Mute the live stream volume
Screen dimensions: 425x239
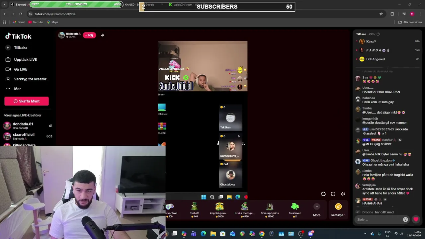click(x=343, y=194)
